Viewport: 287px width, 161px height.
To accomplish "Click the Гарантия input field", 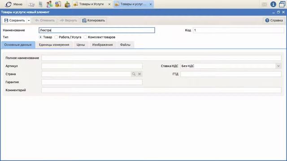I will [x=92, y=82].
